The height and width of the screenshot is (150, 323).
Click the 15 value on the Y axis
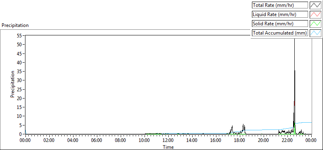point(20,107)
